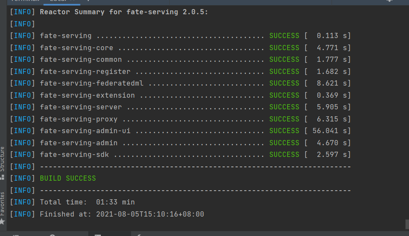Click the '1.682 s' build time value
The image size is (409, 236).
coord(332,72)
